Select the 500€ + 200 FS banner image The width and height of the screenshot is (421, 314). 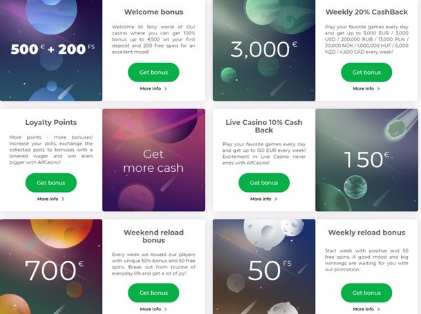(51, 50)
